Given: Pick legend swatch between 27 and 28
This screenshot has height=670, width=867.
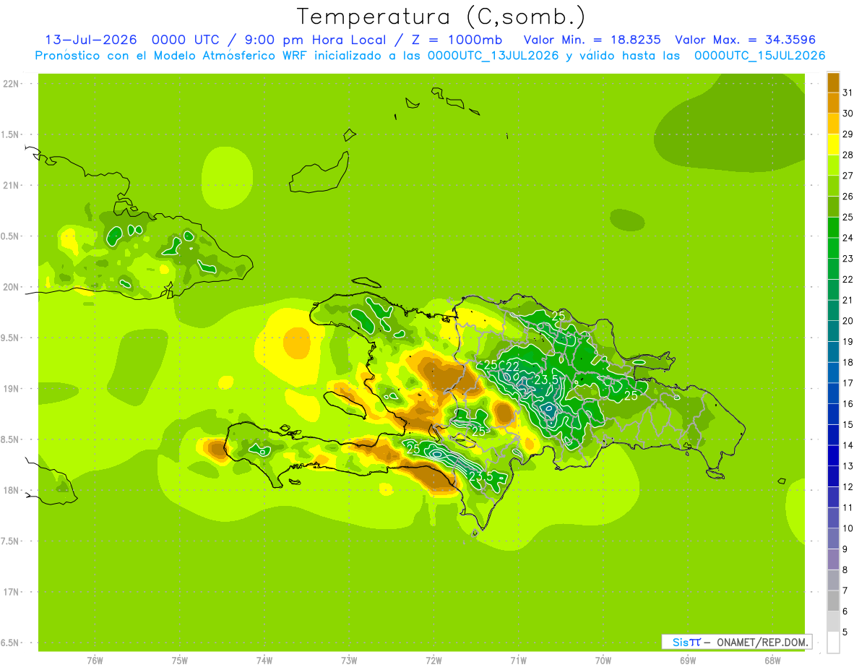Looking at the screenshot, I should [x=833, y=166].
